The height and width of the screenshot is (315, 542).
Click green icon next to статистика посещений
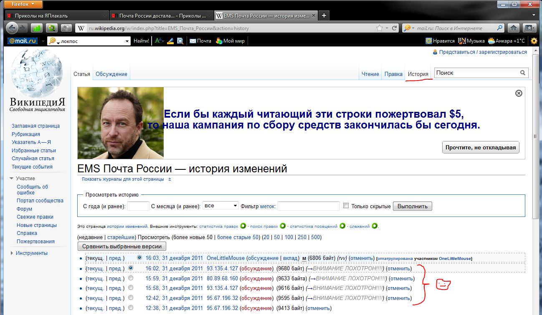pyautogui.click(x=342, y=226)
